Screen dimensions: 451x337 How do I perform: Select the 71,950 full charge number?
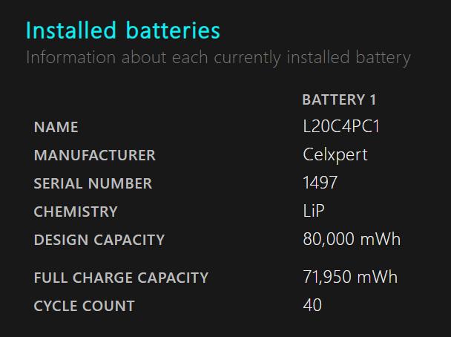[x=327, y=278]
